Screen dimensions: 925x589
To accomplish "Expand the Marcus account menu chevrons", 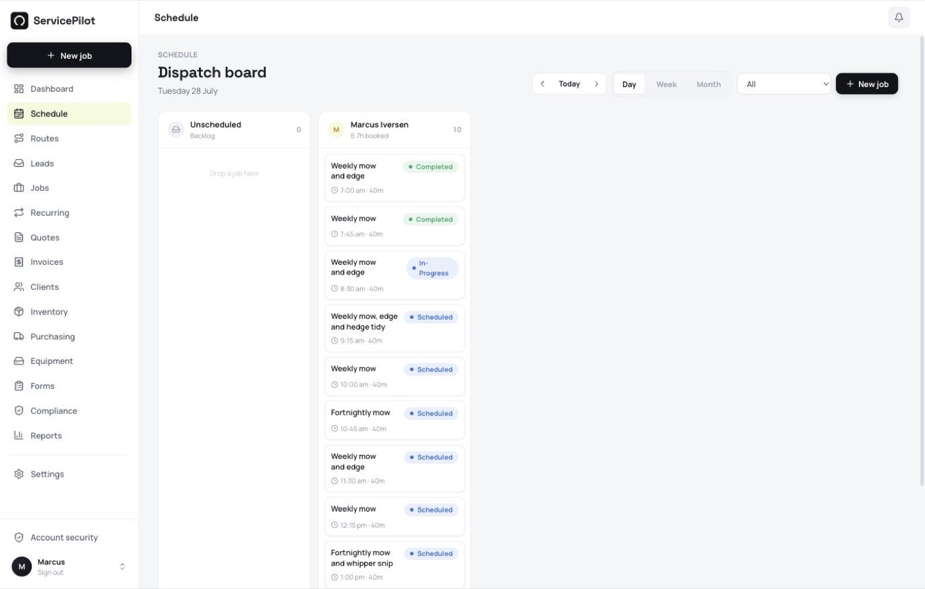I will (x=122, y=567).
